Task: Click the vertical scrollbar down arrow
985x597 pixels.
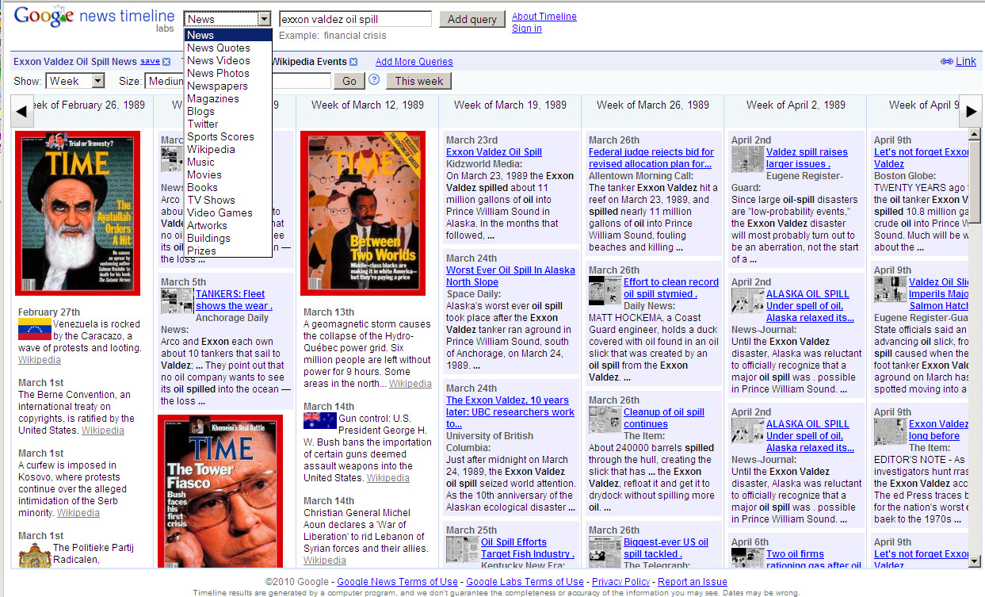Action: [x=975, y=561]
